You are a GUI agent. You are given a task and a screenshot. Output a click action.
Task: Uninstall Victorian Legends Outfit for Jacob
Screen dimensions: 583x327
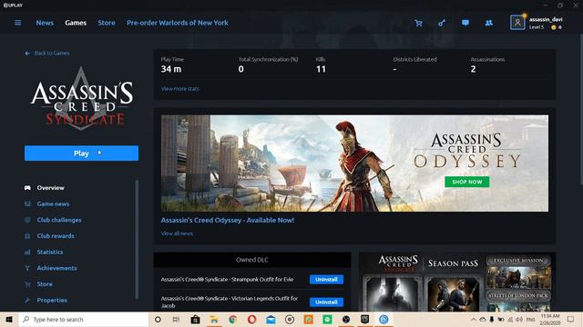(326, 302)
